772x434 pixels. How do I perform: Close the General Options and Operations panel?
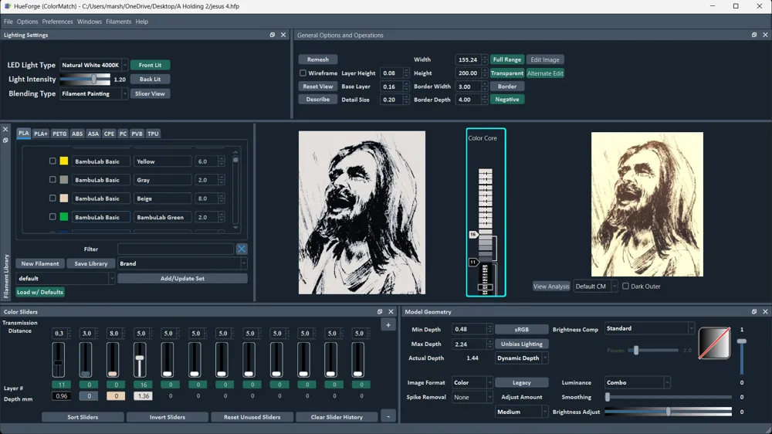765,35
